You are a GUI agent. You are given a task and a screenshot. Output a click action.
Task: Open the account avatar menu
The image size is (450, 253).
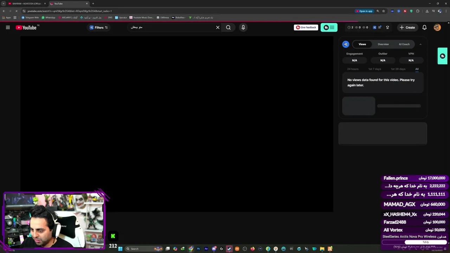[437, 27]
